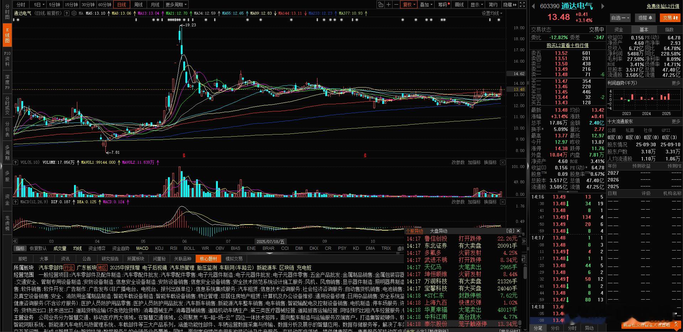This screenshot has width=683, height=332.
Task: Open 设置均线 dropdown
Action: click(492, 13)
